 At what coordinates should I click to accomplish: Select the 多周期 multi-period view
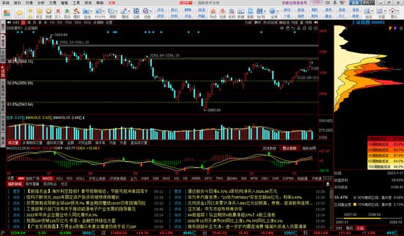pyautogui.click(x=98, y=22)
